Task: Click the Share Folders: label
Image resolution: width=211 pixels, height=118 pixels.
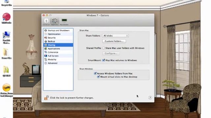Action: tap(93, 36)
